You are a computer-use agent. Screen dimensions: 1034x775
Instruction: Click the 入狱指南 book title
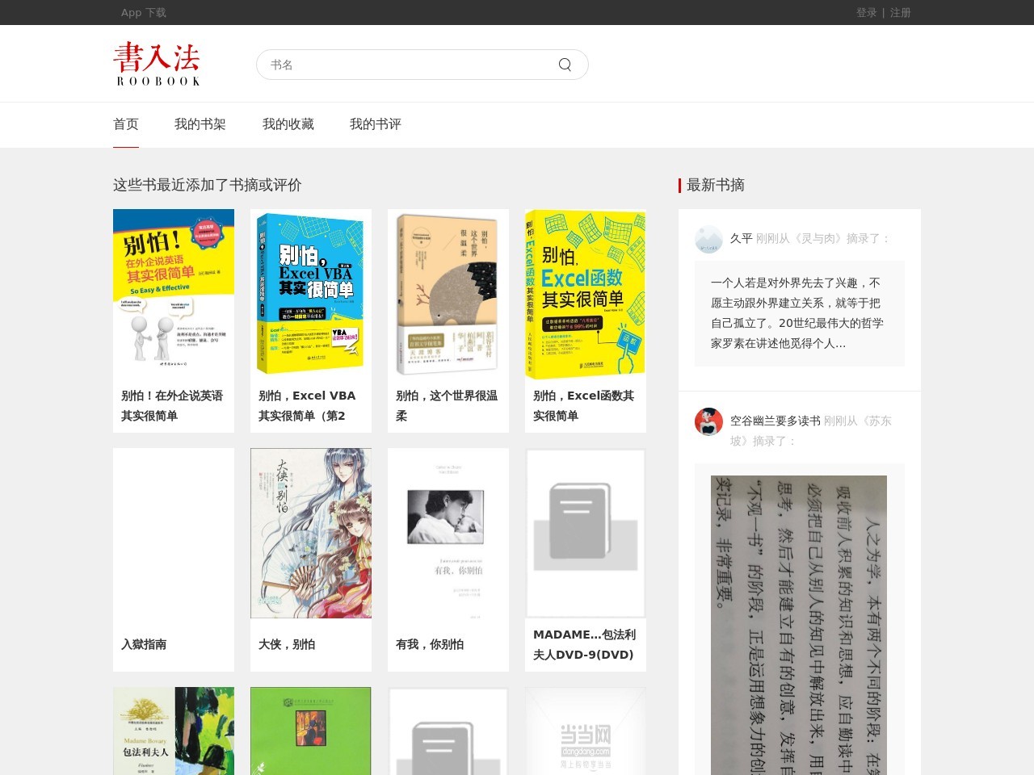coord(144,644)
